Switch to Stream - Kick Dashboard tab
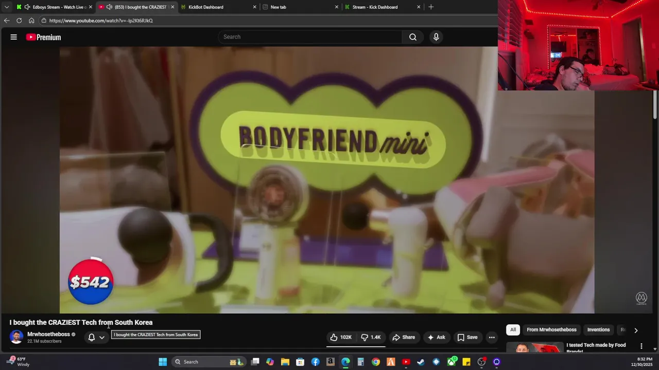659x370 pixels. pos(382,7)
